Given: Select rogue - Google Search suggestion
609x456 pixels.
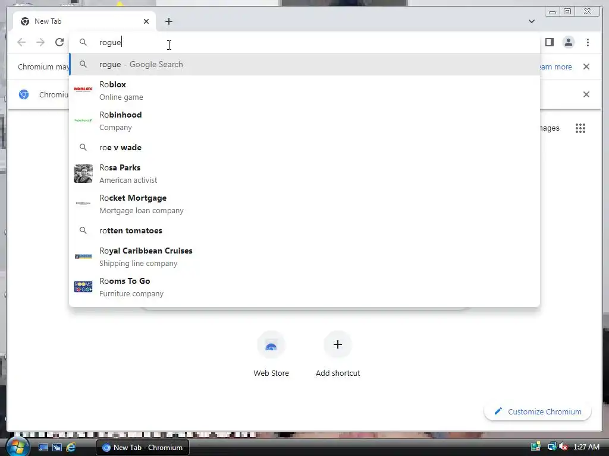Looking at the screenshot, I should [x=304, y=64].
